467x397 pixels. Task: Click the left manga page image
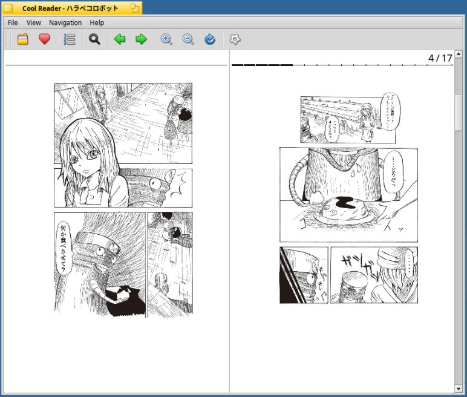pyautogui.click(x=123, y=200)
